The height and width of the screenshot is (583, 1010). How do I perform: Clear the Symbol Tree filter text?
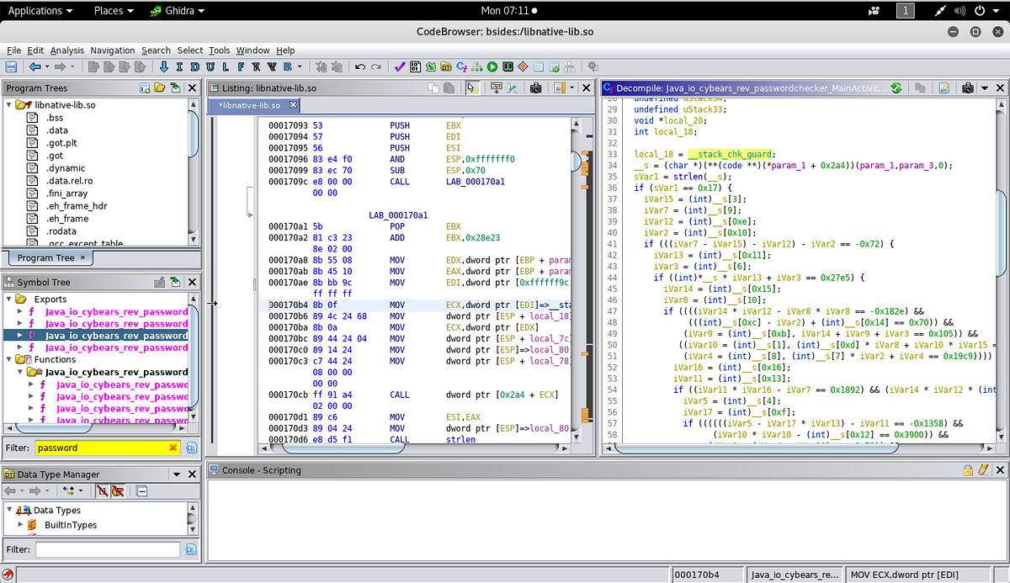(174, 448)
